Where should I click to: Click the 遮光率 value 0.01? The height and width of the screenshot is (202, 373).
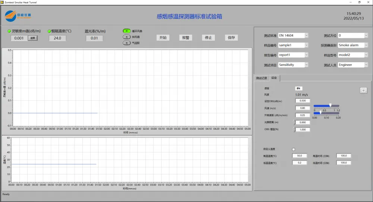click(94, 38)
